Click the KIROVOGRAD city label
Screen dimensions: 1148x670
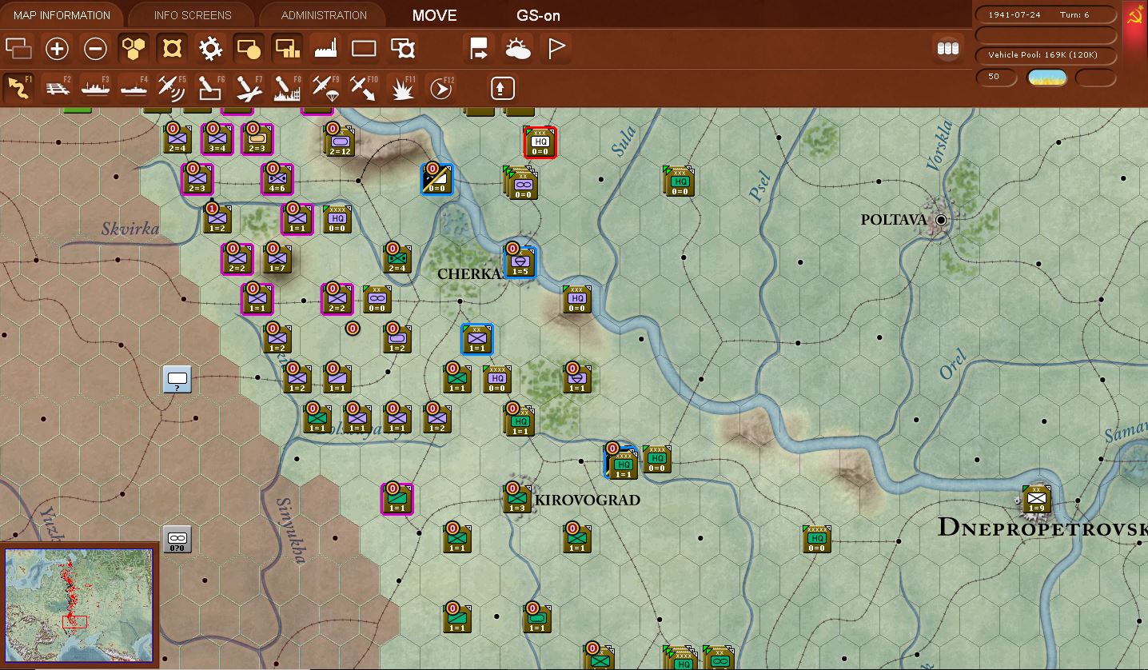coord(588,501)
